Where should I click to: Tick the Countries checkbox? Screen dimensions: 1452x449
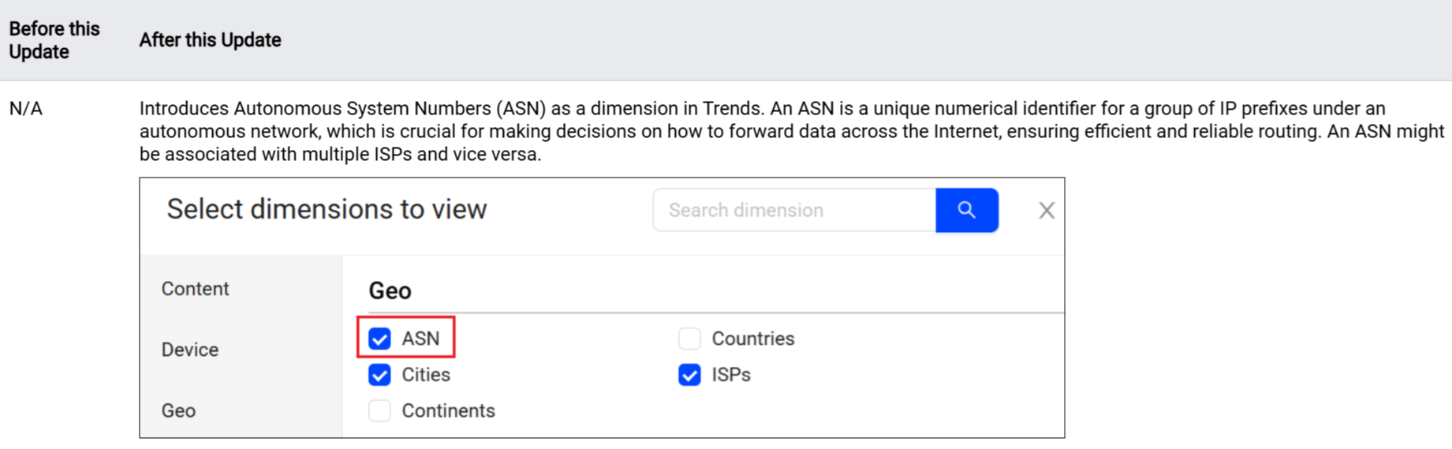point(689,339)
